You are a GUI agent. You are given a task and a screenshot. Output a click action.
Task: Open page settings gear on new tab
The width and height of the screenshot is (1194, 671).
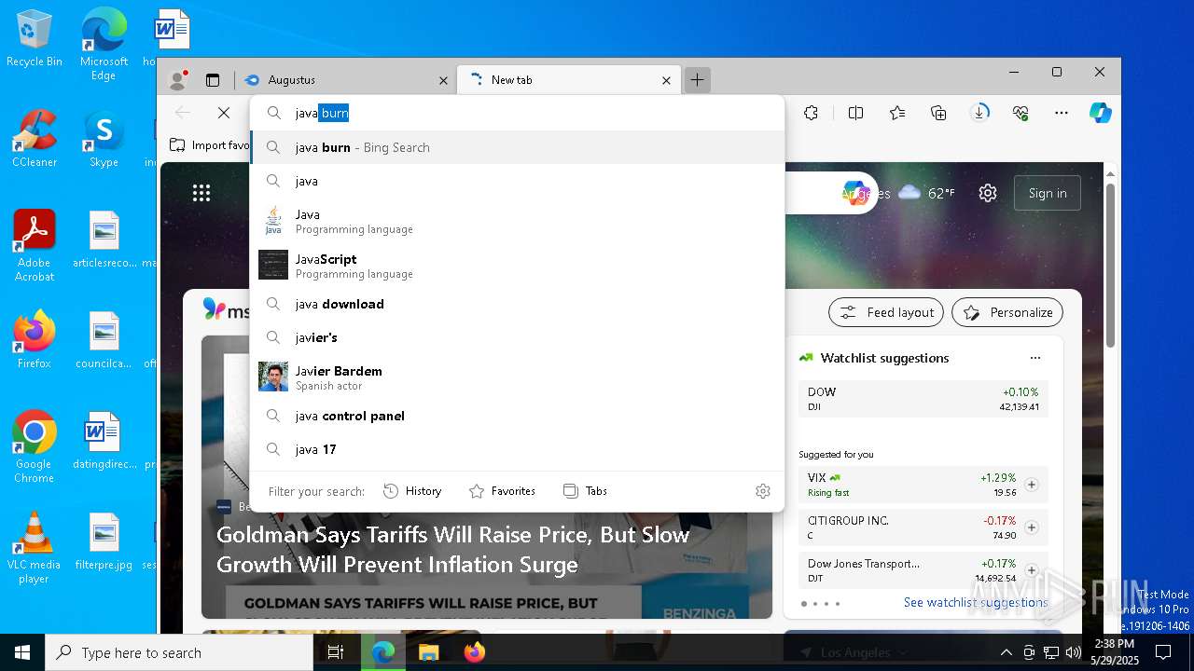[x=988, y=193]
